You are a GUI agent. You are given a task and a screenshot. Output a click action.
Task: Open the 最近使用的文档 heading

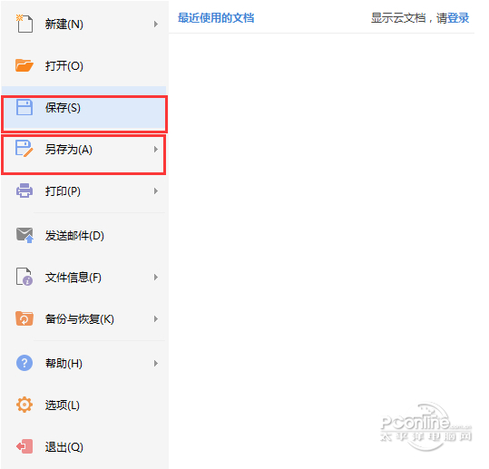(x=216, y=18)
